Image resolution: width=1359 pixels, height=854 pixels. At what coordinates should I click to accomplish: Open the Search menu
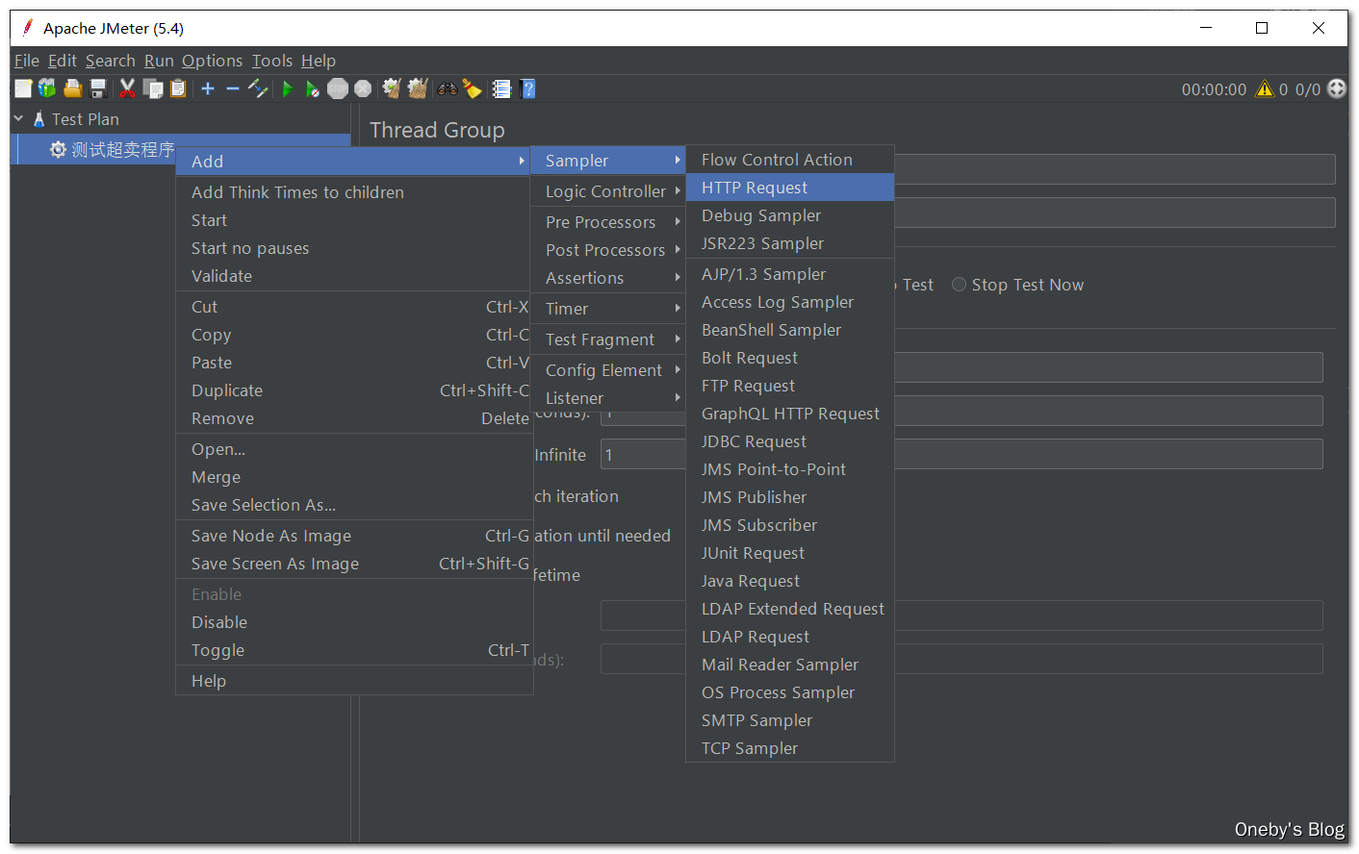coord(111,61)
